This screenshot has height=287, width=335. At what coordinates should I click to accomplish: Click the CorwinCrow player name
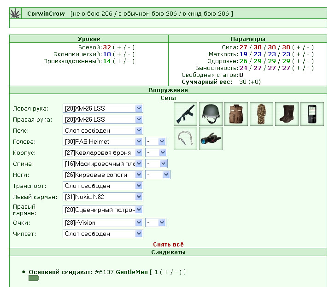[x=46, y=14]
